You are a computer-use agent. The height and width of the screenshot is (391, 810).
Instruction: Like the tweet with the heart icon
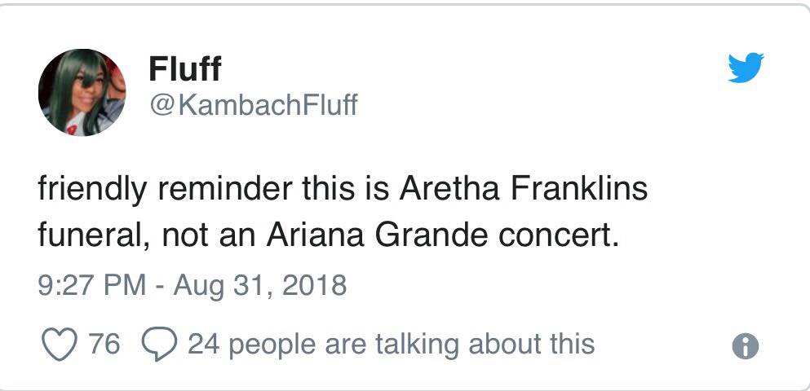coord(60,344)
